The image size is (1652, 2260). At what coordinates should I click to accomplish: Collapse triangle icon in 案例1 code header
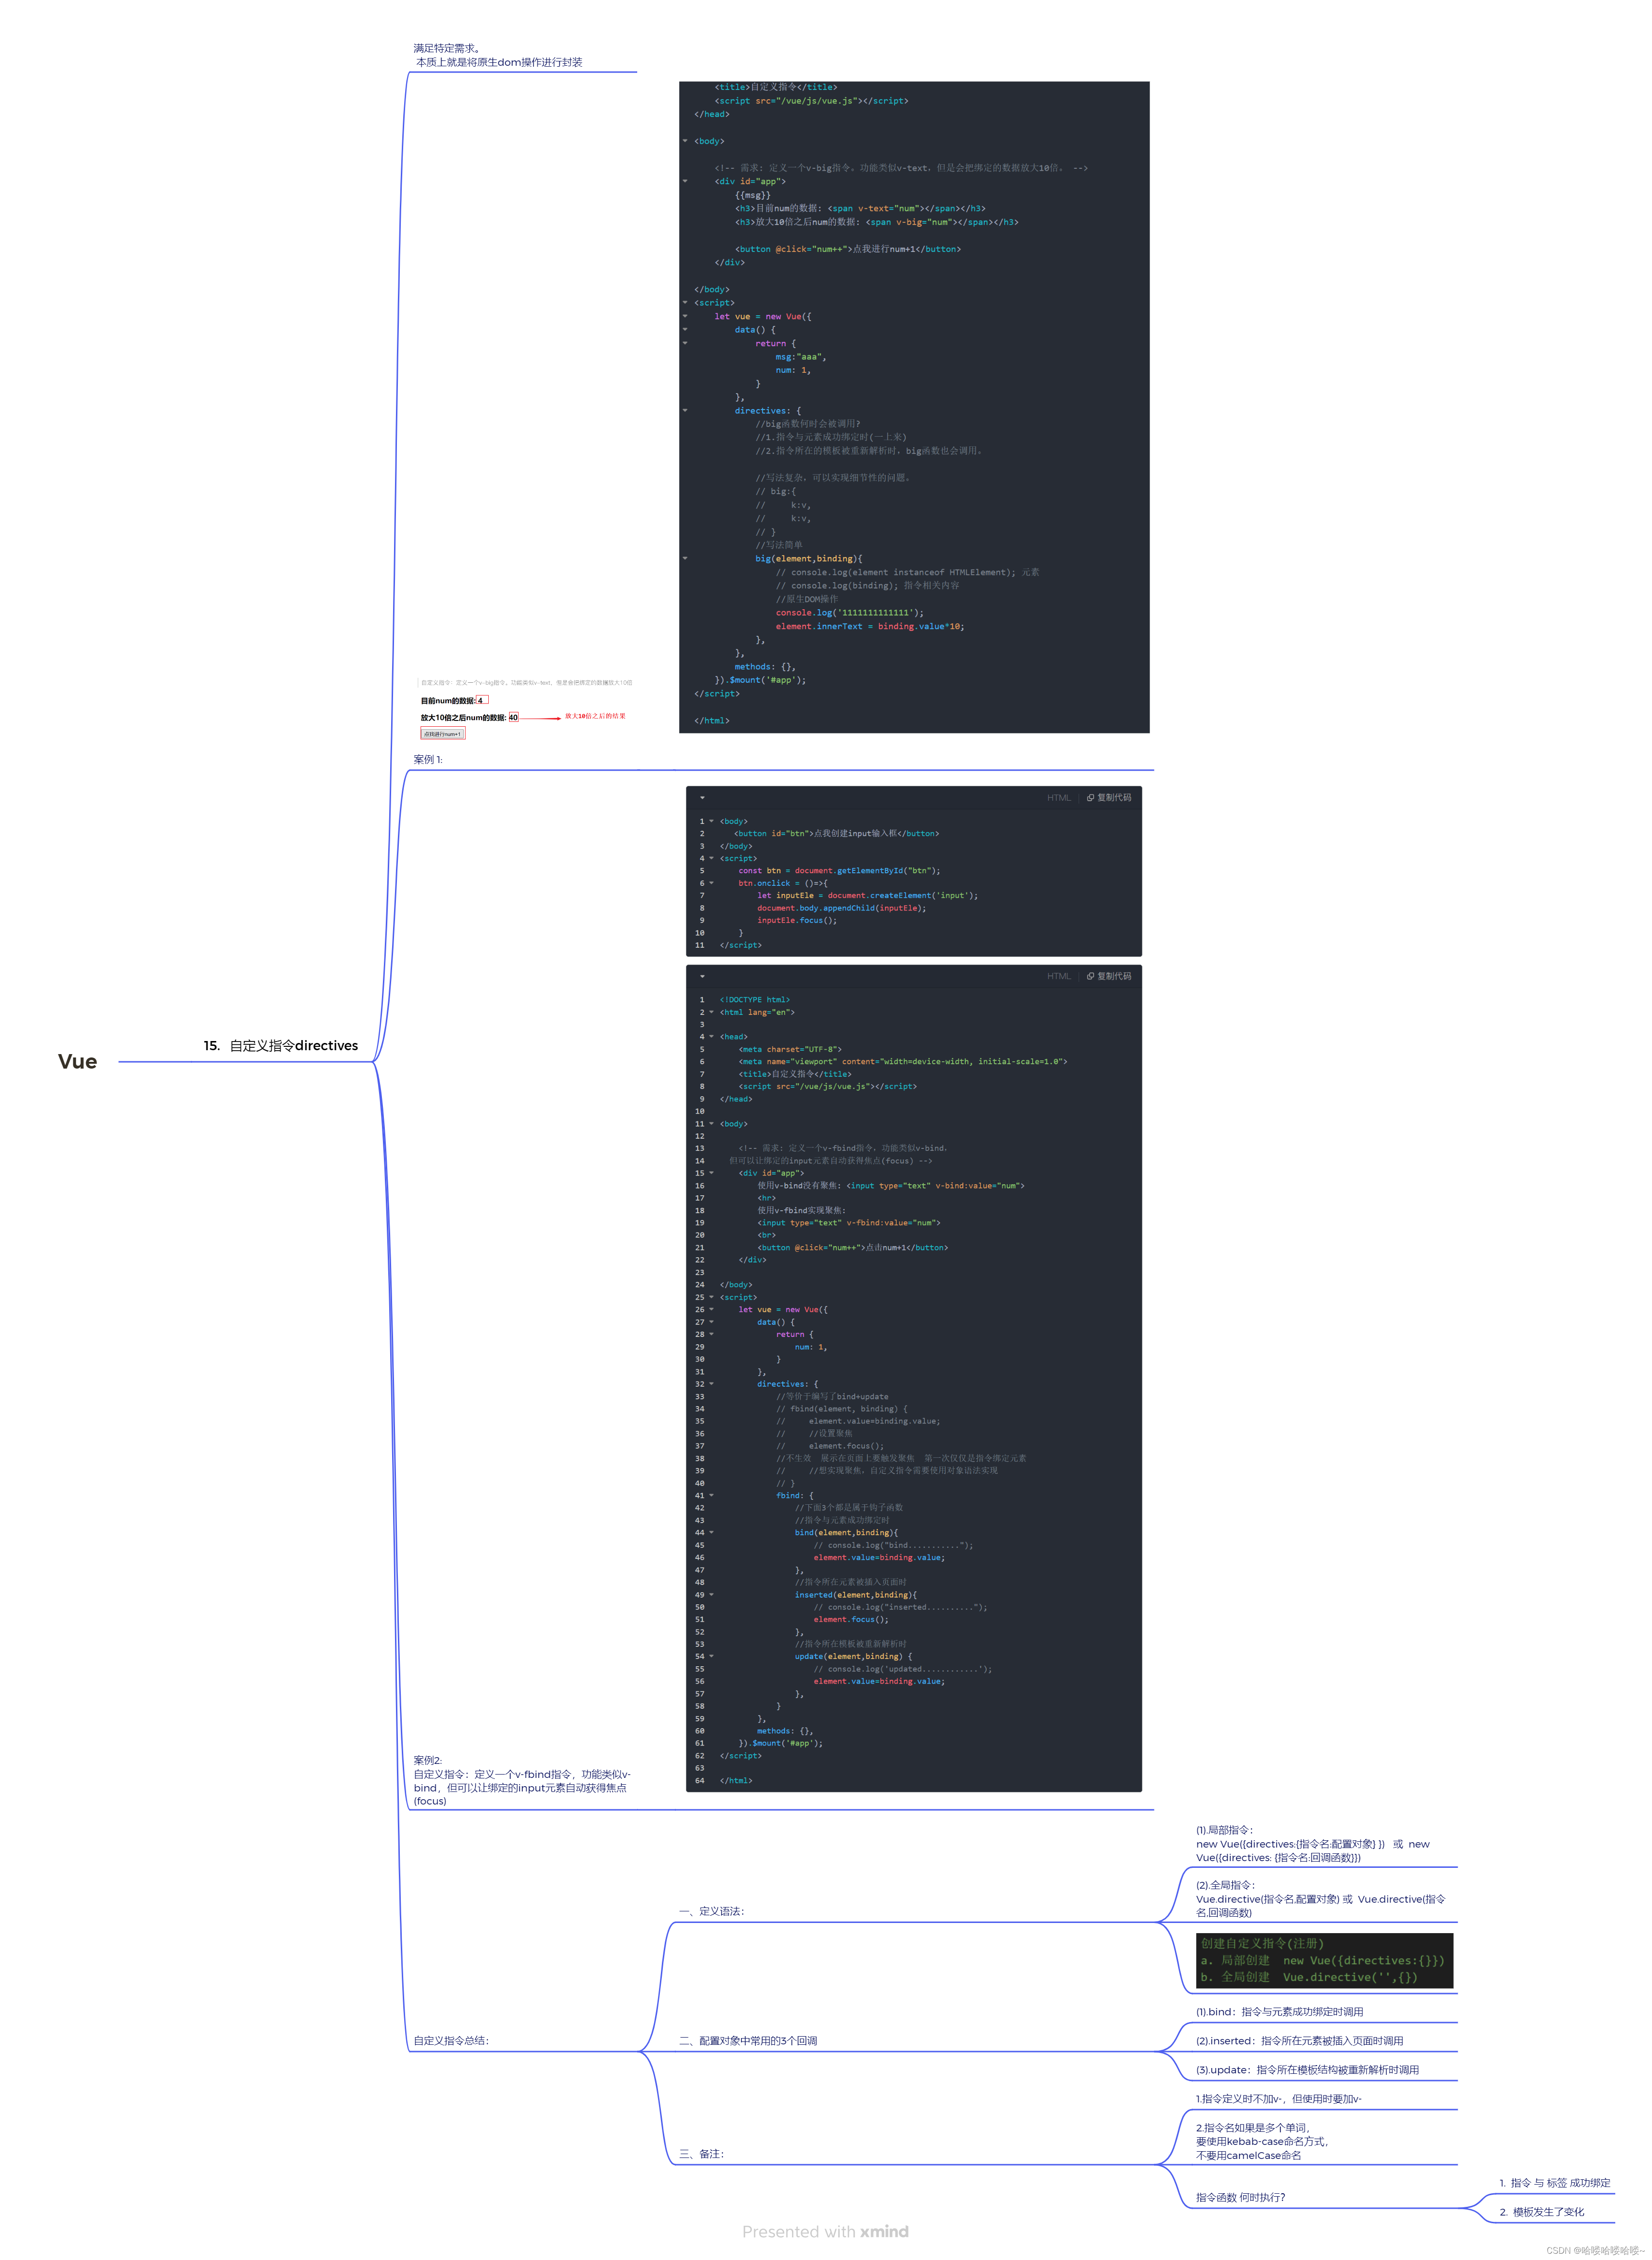click(703, 798)
